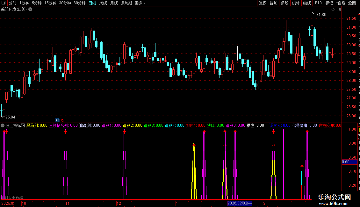Click month 11 on the time axis
The width and height of the screenshot is (360, 207).
[67, 203]
